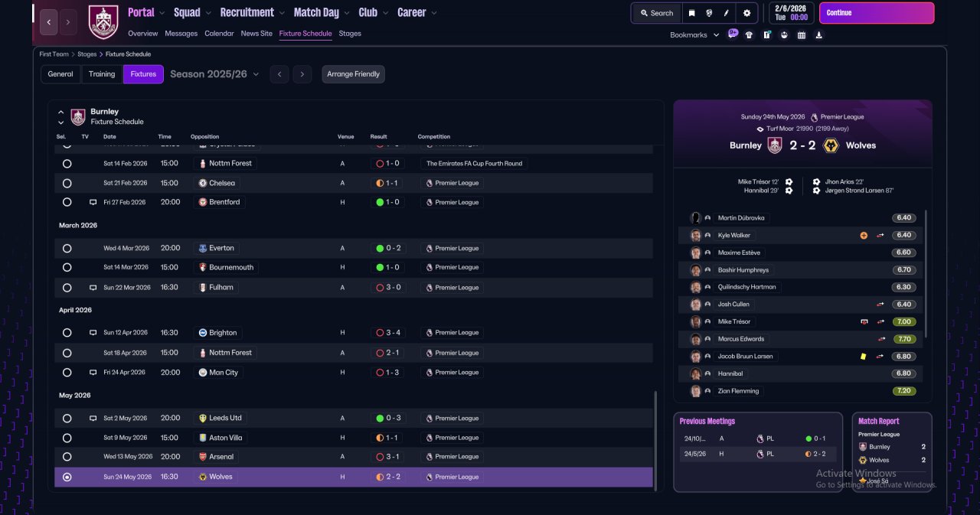Click the First Team breadcrumb link
Image resolution: width=980 pixels, height=515 pixels.
pyautogui.click(x=54, y=54)
